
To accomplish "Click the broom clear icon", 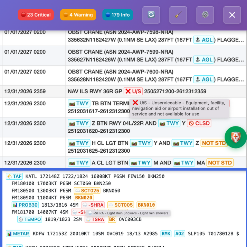I will point(178,15).
